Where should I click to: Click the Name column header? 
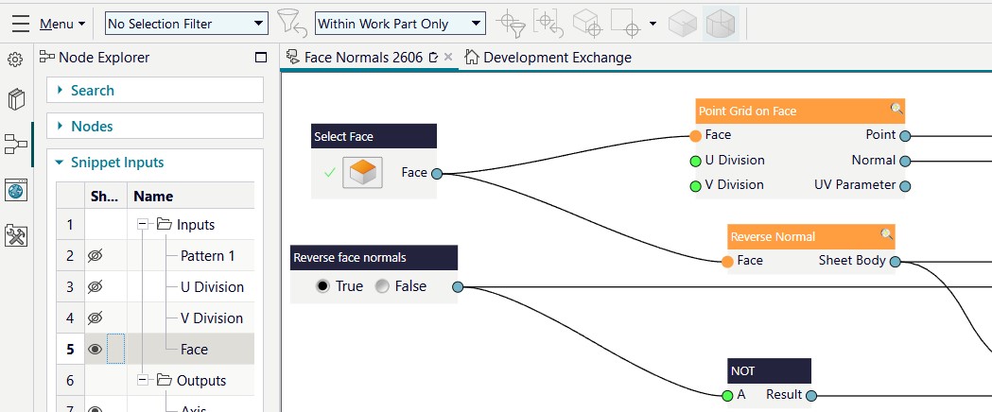click(191, 197)
